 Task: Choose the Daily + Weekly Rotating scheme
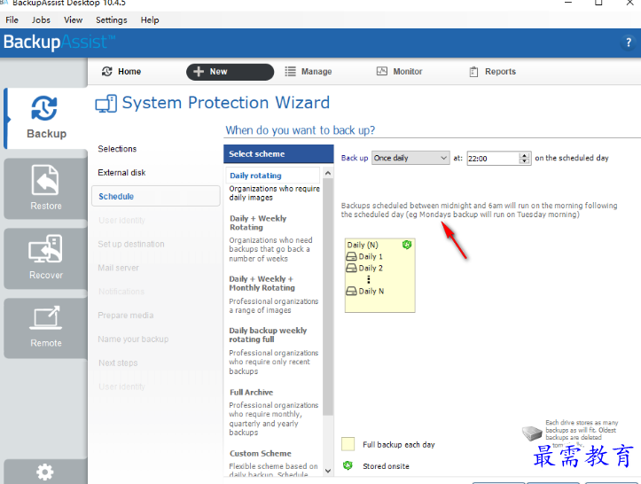[x=257, y=222]
